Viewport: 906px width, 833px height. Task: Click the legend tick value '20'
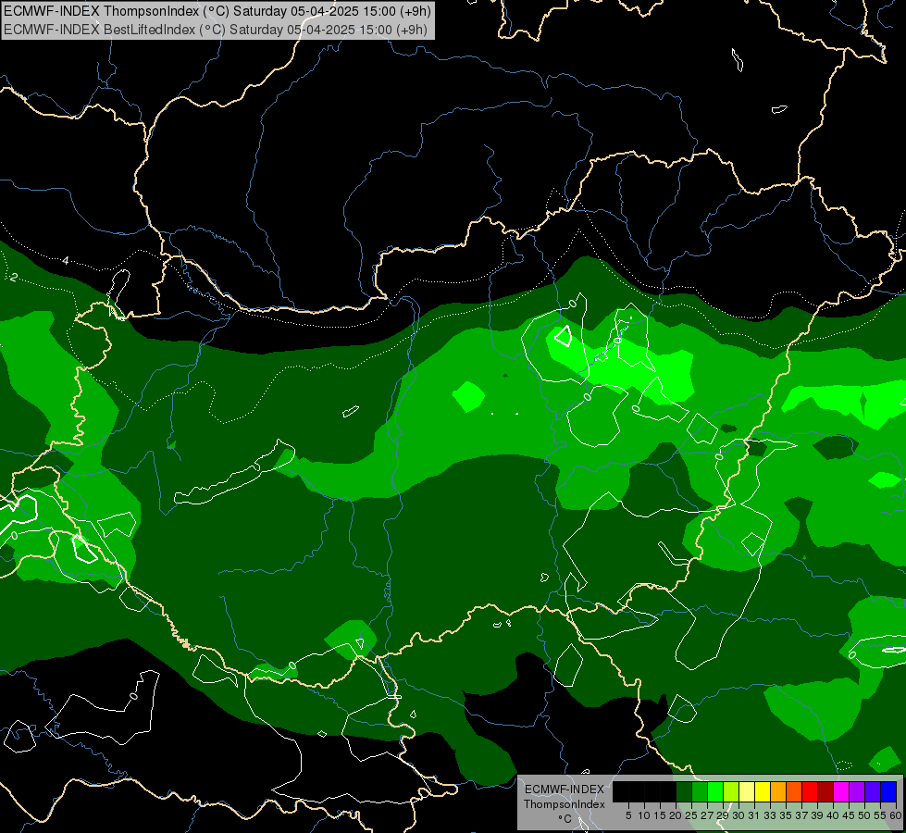[676, 815]
